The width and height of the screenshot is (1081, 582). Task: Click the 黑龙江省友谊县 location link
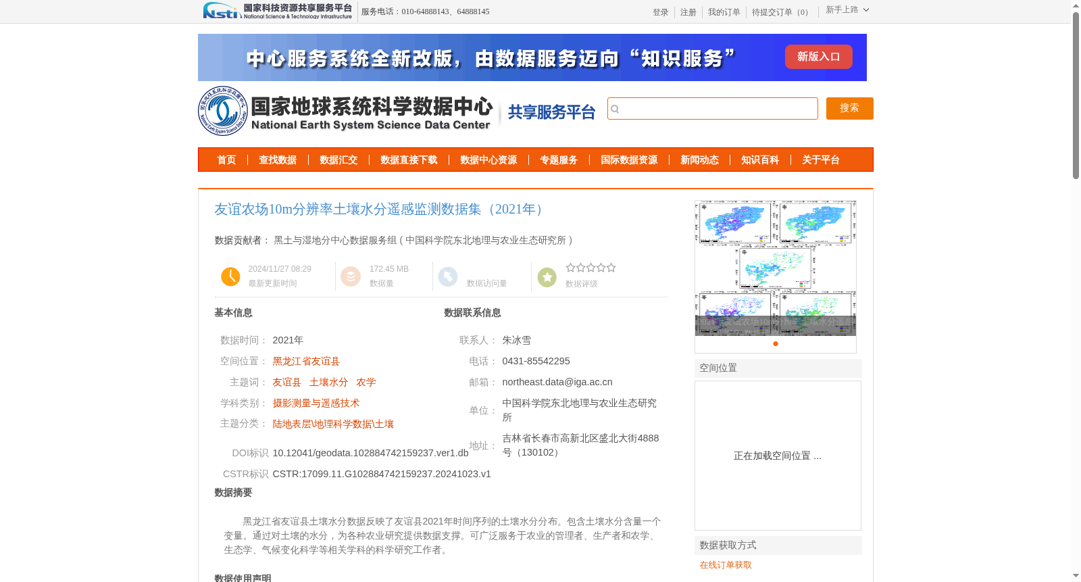click(x=306, y=362)
